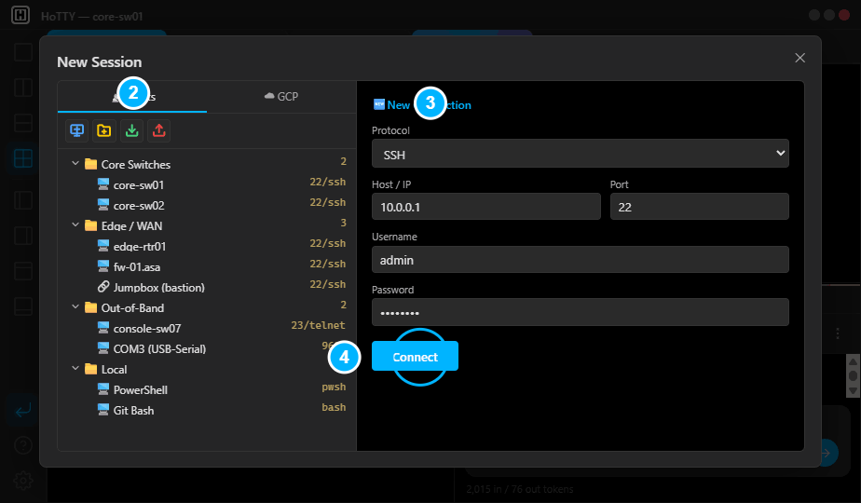The width and height of the screenshot is (861, 503).
Task: Select two-row split layout in main window sidebar
Action: coord(23,123)
